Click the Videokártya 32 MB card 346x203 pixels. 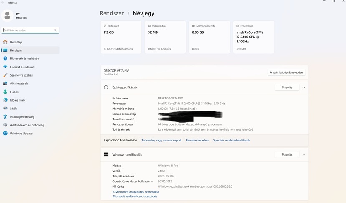(x=165, y=37)
